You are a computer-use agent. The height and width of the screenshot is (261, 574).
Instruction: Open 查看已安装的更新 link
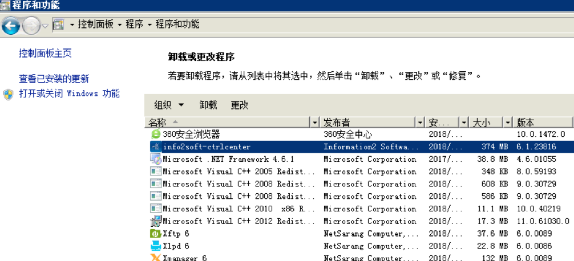pyautogui.click(x=54, y=79)
